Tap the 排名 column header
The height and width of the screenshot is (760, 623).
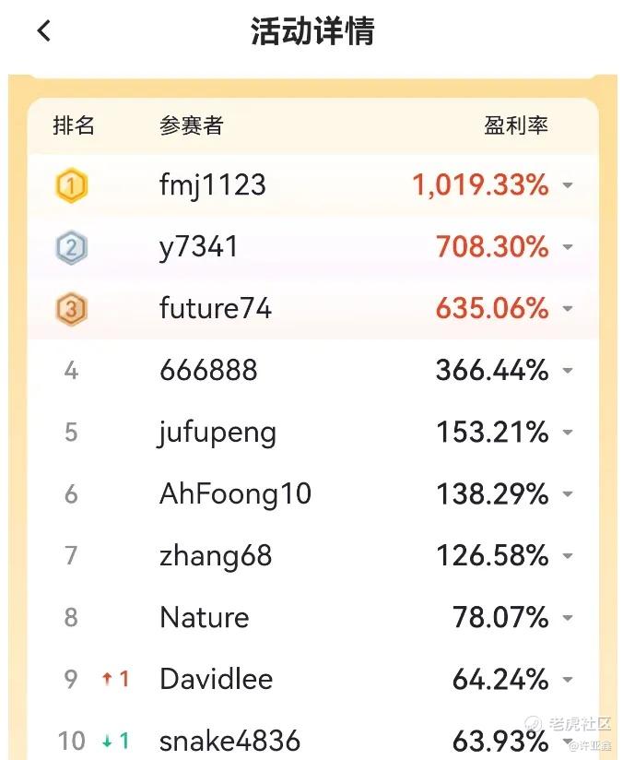(x=74, y=125)
